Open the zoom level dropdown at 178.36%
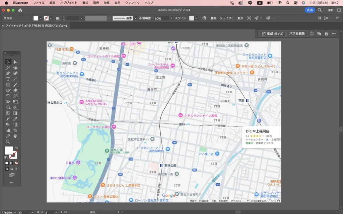The height and width of the screenshot is (214, 343). 15,212
